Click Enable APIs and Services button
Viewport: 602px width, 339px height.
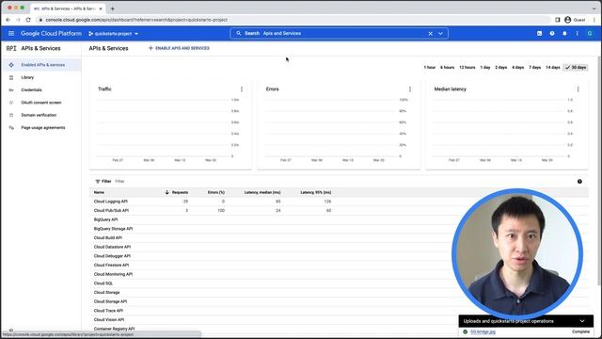click(x=179, y=48)
